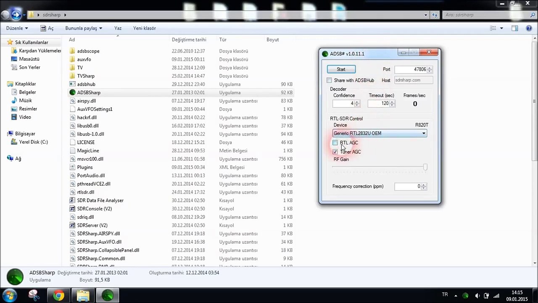Collapse the Sık Kullanılanlar section

click(4, 43)
